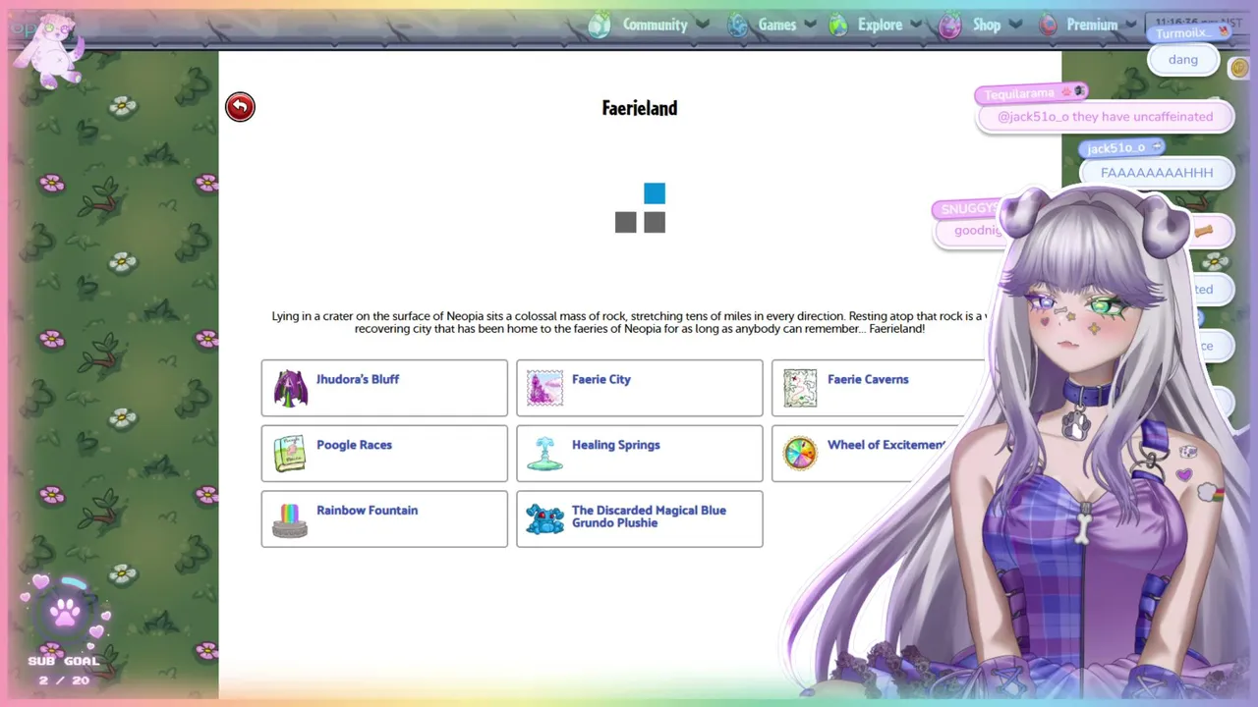
Task: Visit the Faerie Caverns link
Action: point(868,379)
